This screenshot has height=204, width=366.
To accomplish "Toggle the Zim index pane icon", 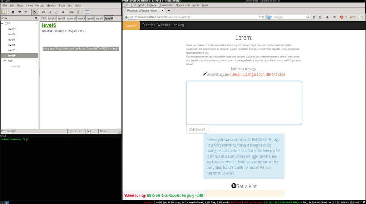I will coord(4,12).
